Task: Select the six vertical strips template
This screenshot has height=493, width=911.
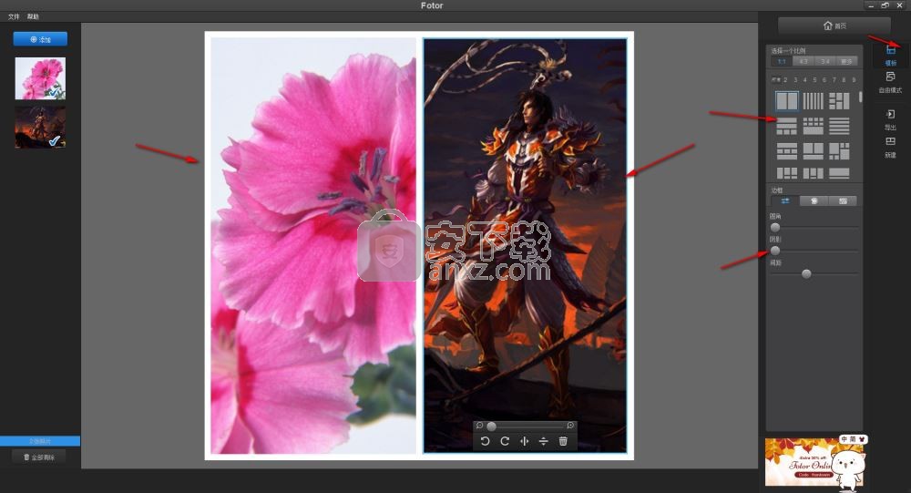Action: 813,101
